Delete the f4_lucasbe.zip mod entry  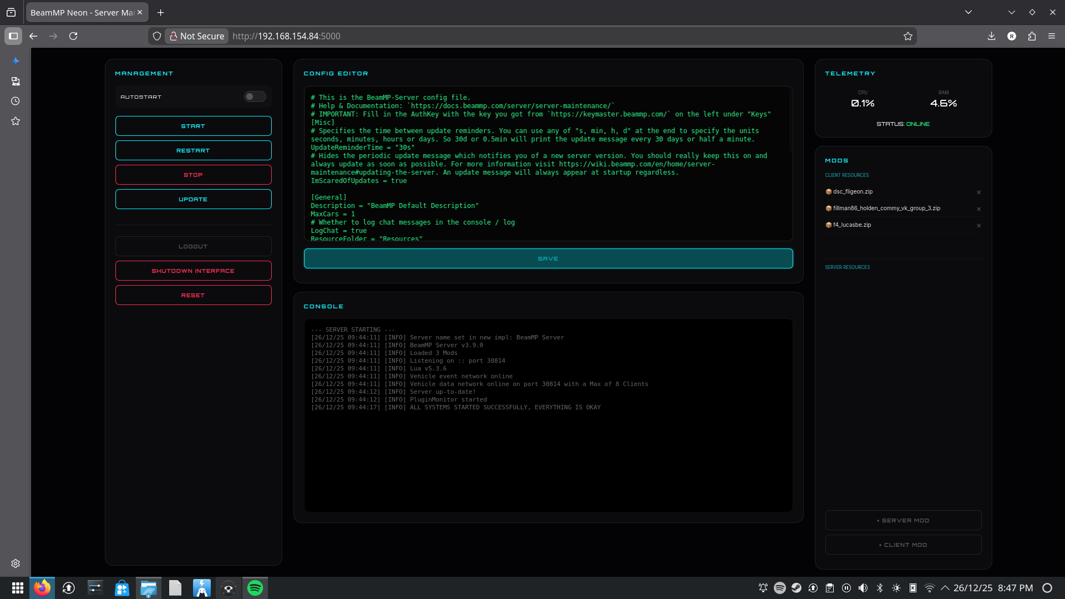point(978,226)
